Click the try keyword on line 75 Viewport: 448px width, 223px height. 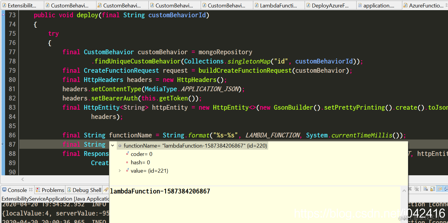pos(53,33)
